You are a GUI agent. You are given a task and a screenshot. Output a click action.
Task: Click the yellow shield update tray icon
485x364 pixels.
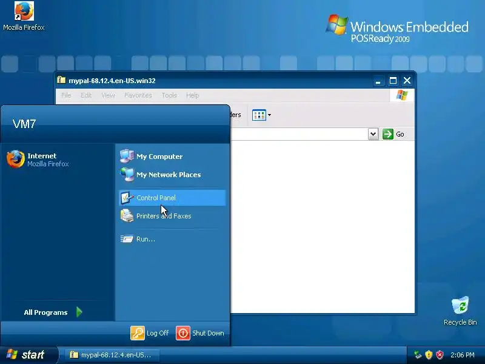429,355
